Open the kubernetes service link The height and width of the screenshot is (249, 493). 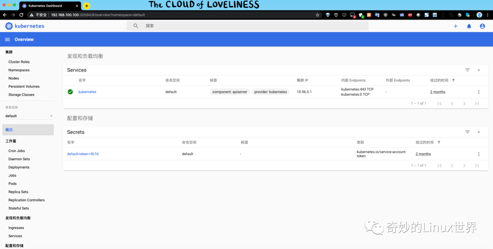[x=87, y=92]
